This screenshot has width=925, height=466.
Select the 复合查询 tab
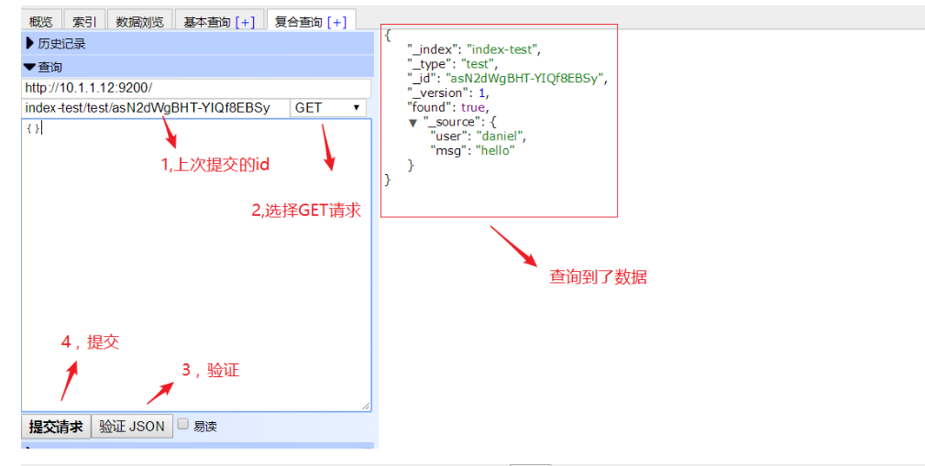click(x=299, y=22)
